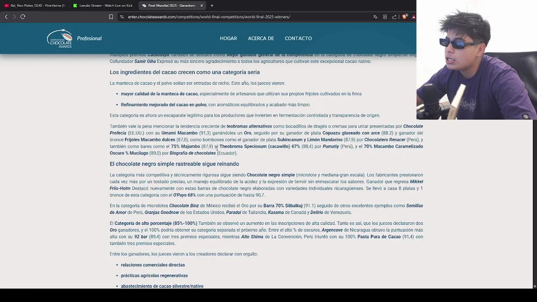
Task: Close the Final Mundial 2025 tab
Action: click(x=201, y=5)
